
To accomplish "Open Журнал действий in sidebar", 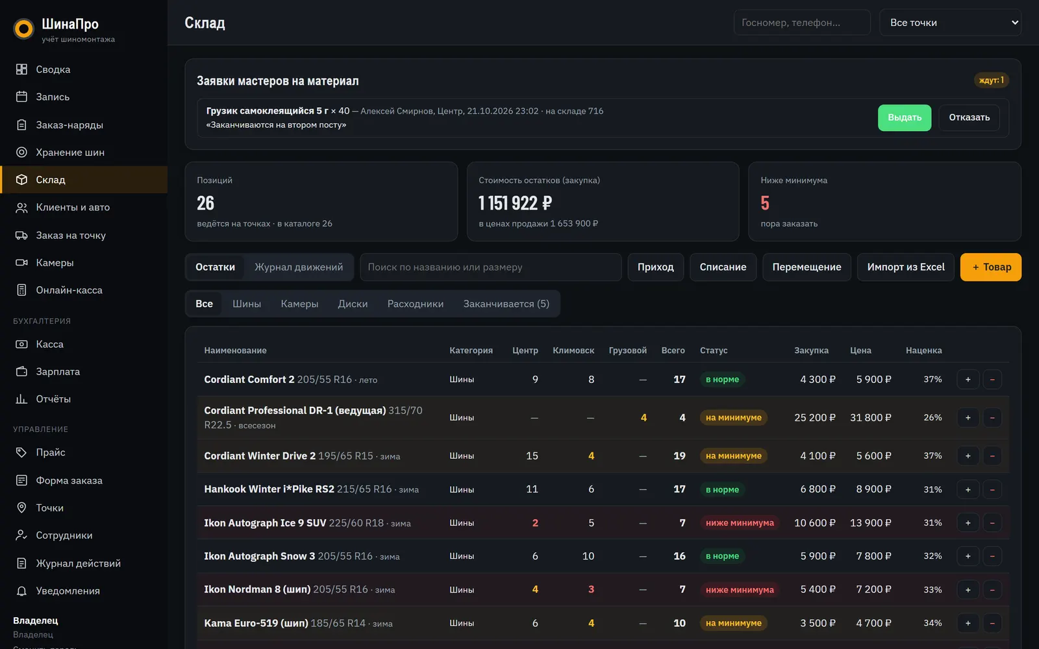I will pyautogui.click(x=84, y=563).
